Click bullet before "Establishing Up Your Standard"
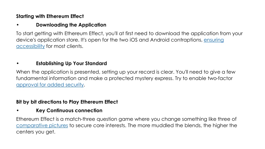 pos(18,63)
